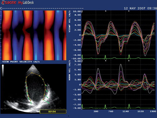157x118 pixels.
Task: Click the 5.40 axis value
Action: point(78,70)
